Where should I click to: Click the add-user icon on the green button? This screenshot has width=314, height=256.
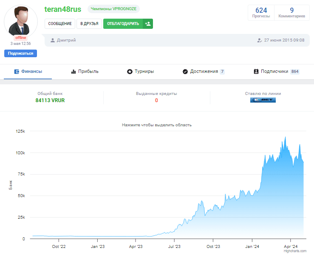pos(147,24)
